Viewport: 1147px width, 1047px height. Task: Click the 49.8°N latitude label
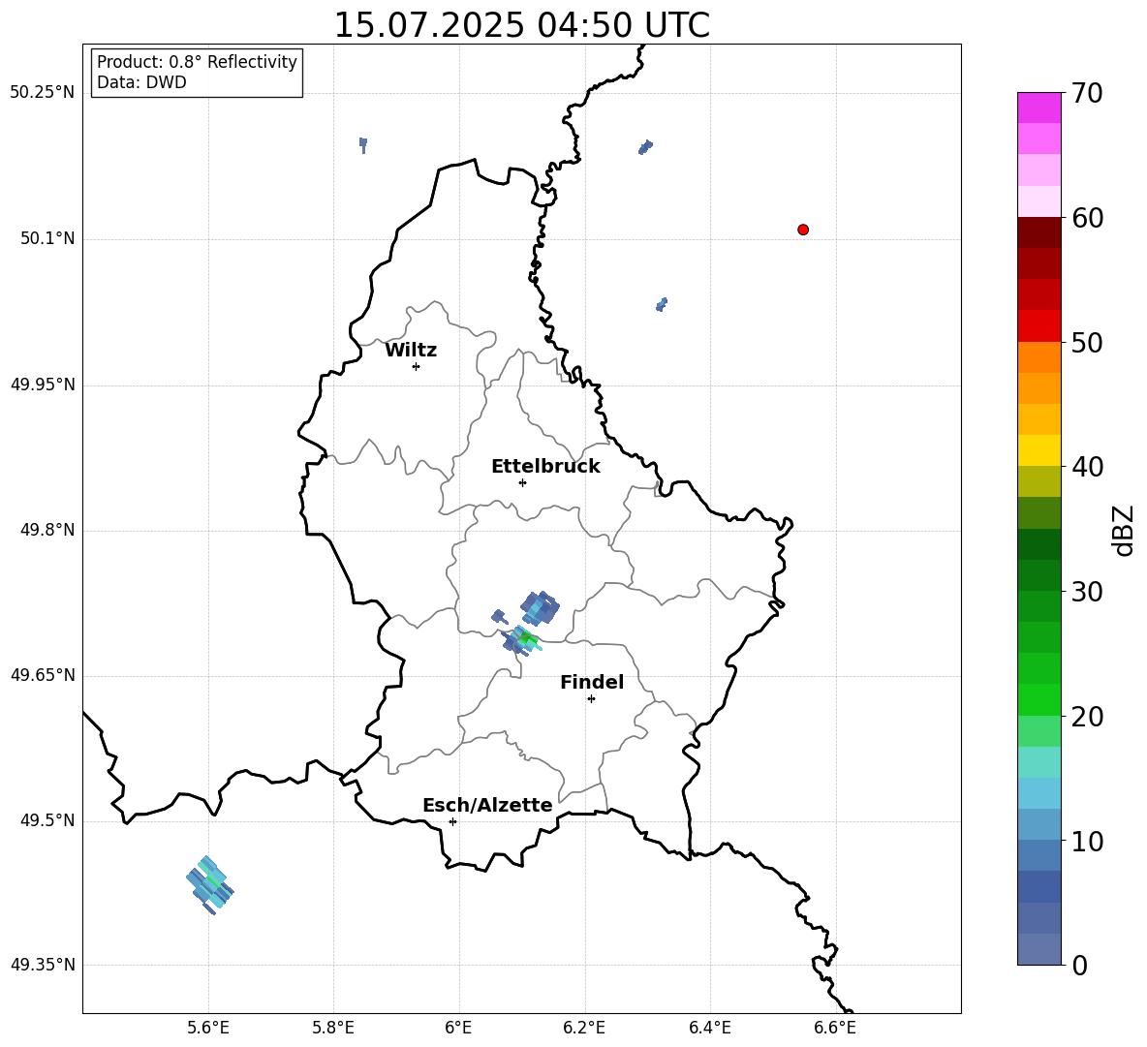click(46, 530)
